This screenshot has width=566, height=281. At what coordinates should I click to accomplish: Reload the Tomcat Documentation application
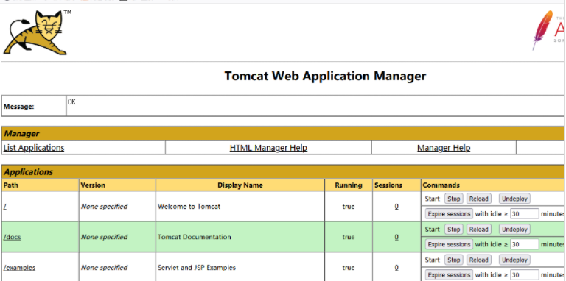click(478, 229)
